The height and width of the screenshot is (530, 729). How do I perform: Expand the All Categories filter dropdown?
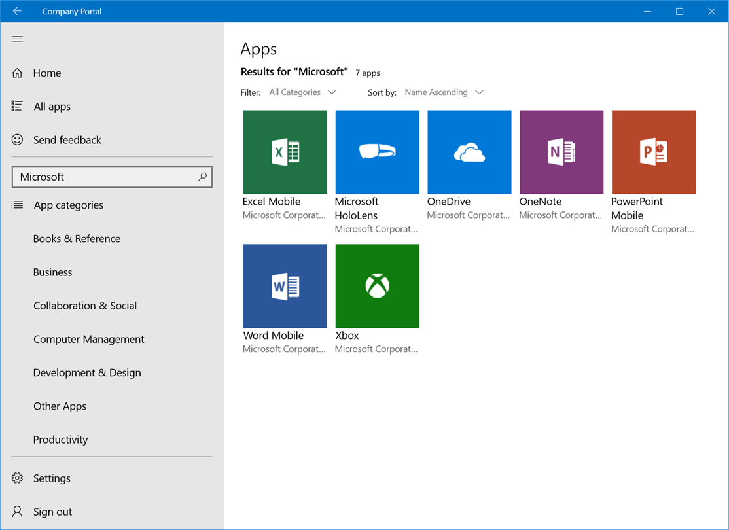[x=302, y=92]
